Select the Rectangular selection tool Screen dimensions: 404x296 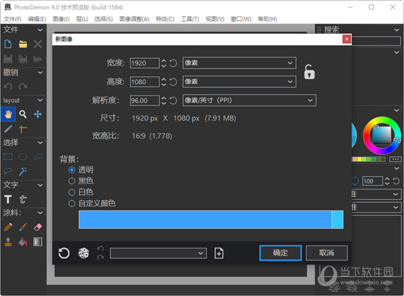point(8,156)
